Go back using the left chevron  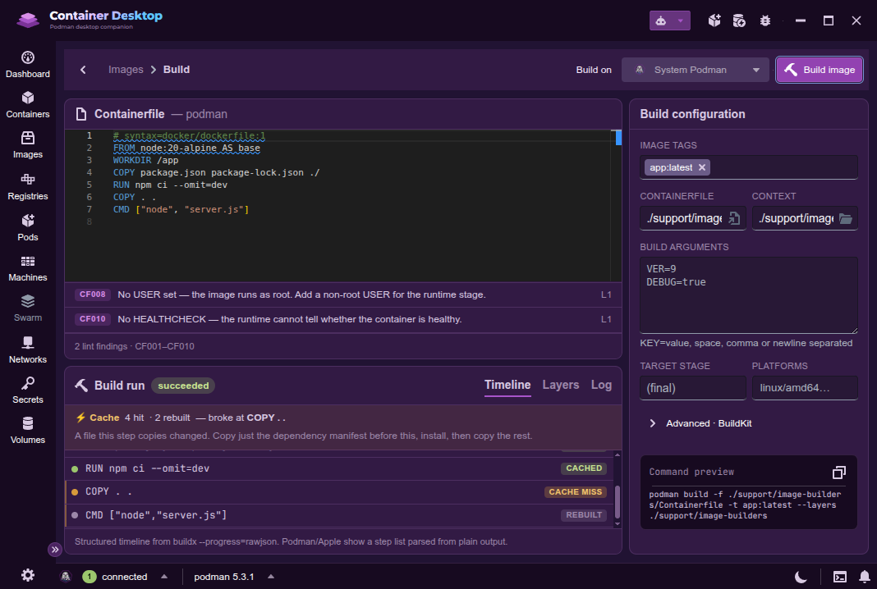83,70
